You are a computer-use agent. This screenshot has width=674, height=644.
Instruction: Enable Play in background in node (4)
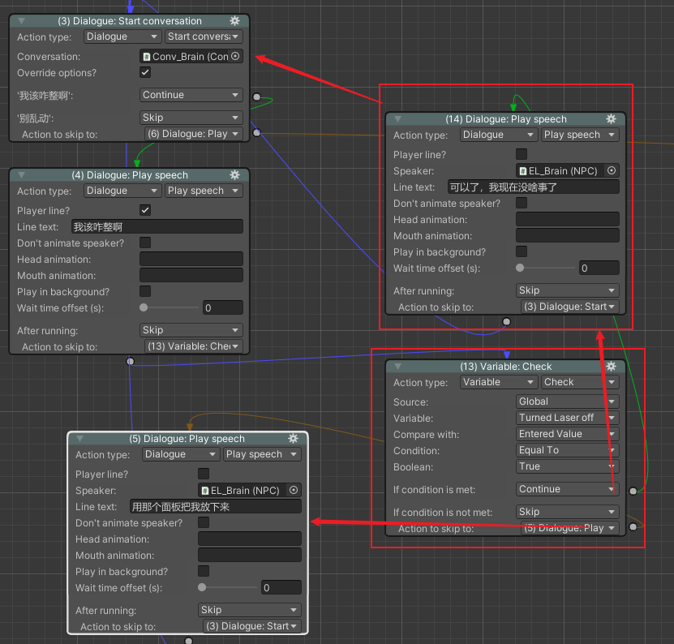tap(145, 291)
